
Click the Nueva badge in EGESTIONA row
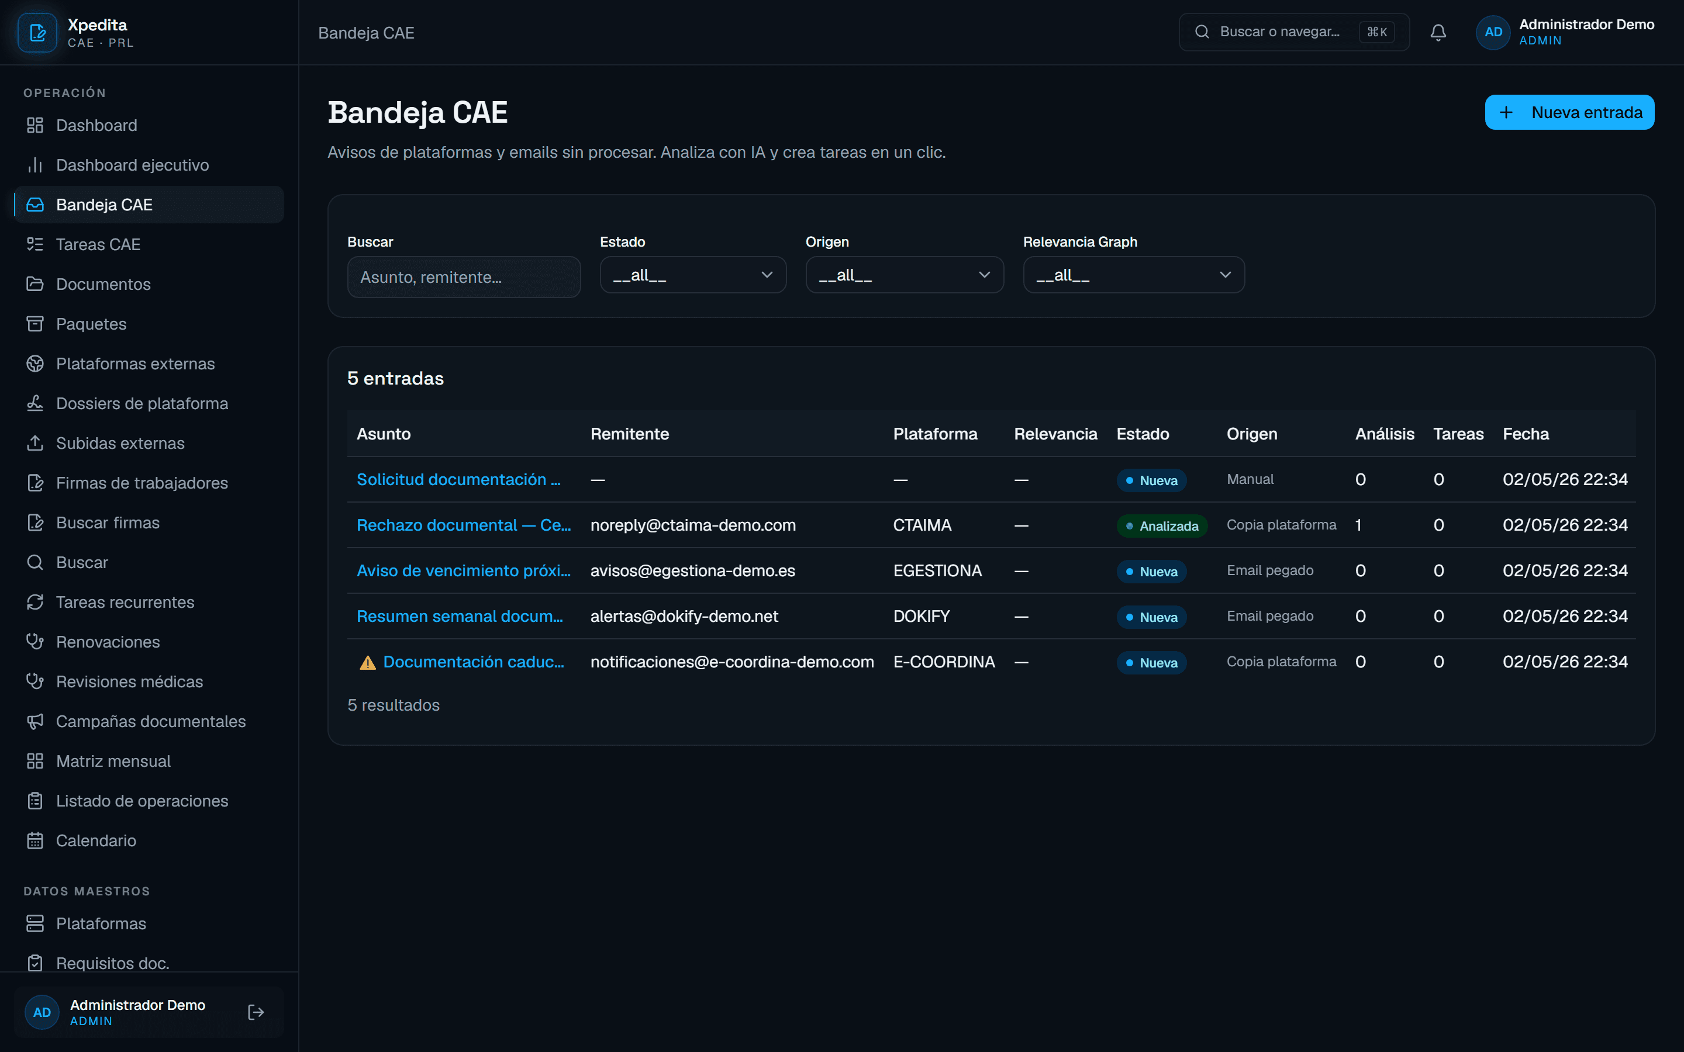[1151, 571]
